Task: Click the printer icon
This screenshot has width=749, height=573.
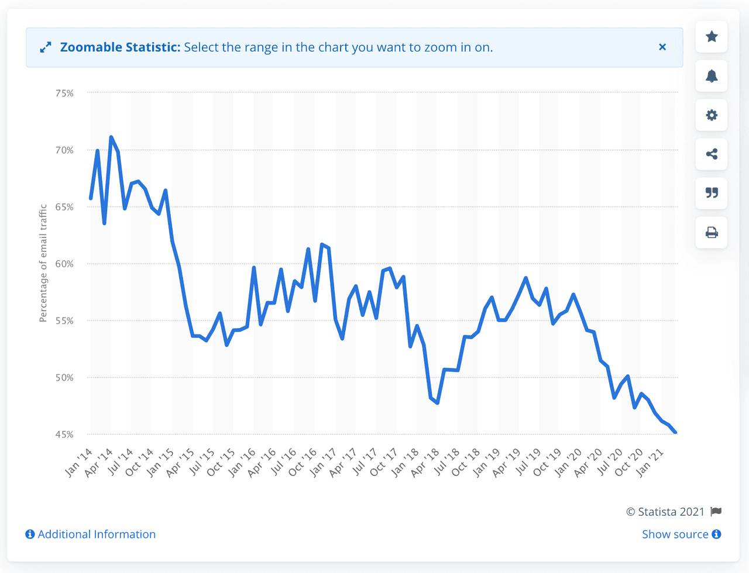Action: click(712, 233)
